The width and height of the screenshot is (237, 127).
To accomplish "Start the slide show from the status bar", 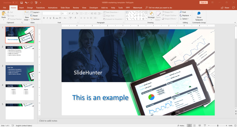I will point(205,126).
